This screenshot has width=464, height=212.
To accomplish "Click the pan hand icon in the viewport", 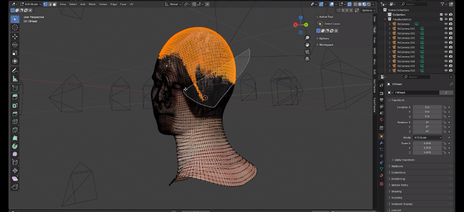I will [x=307, y=45].
